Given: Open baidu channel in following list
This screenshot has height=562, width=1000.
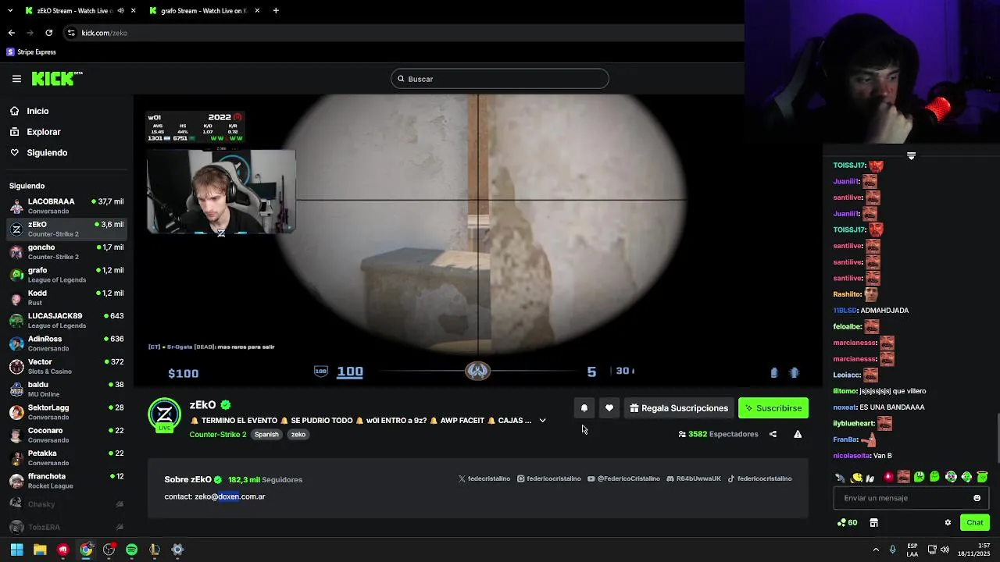Looking at the screenshot, I should (66, 389).
